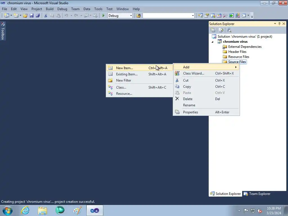The image size is (288, 216).
Task: Open the toolbar options overflow arrow
Action: [252, 16]
